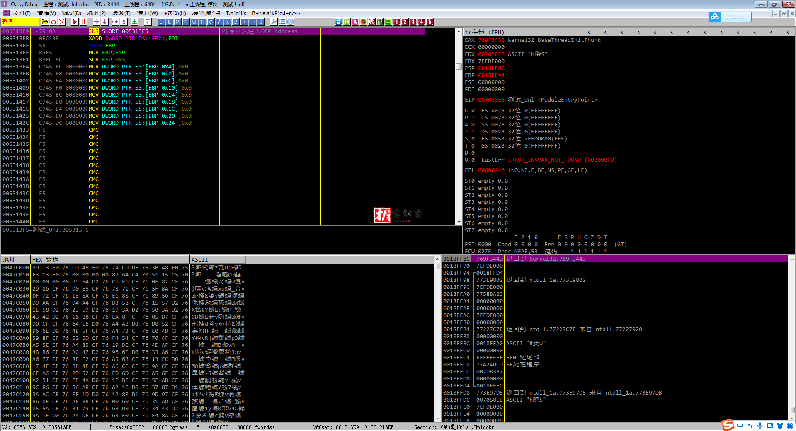
Task: Click the green window-layout plugin icon
Action: [388, 22]
